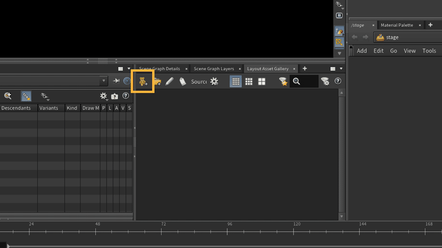Close the Scene Graph Layers tab

click(x=240, y=69)
